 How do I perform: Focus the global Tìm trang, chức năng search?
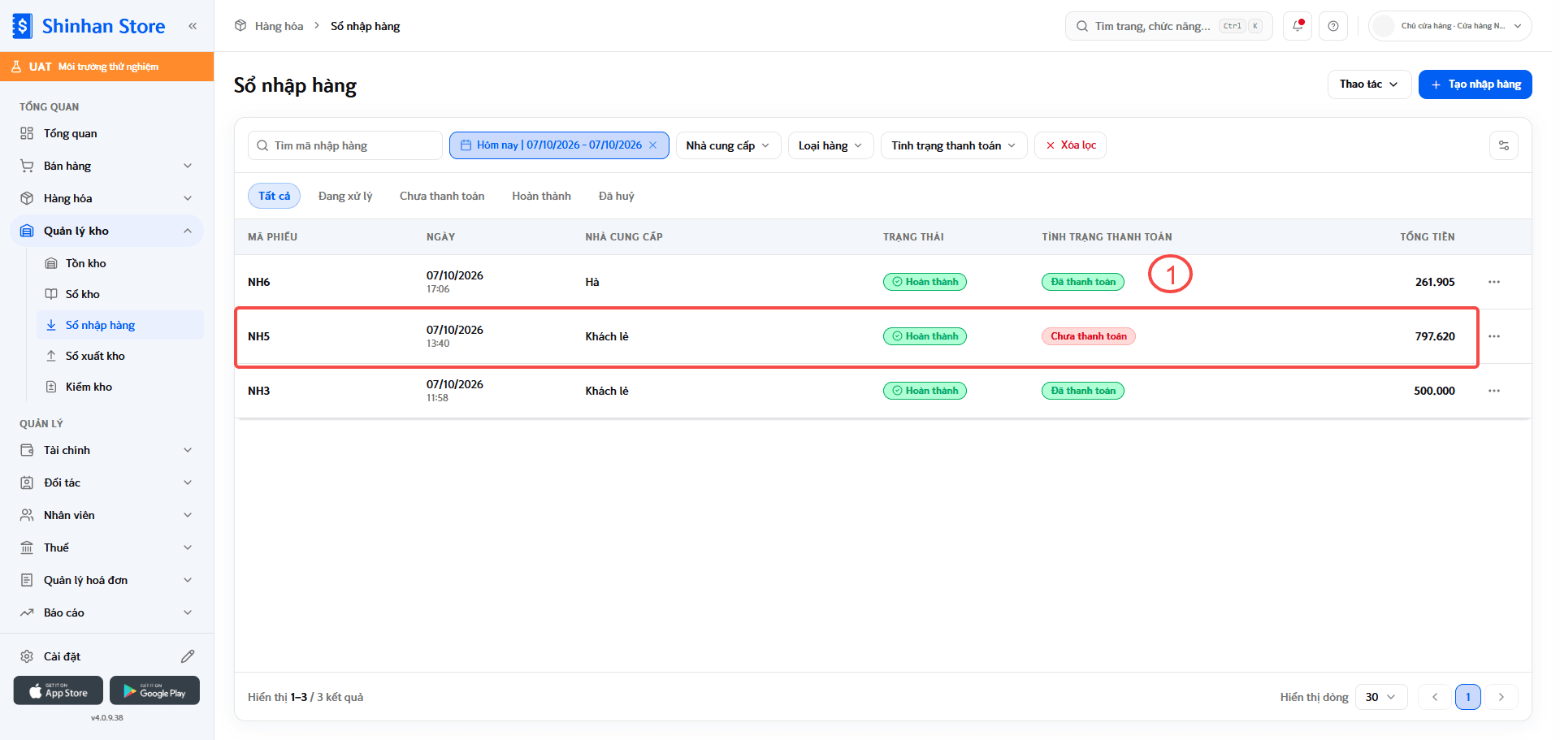point(1168,26)
